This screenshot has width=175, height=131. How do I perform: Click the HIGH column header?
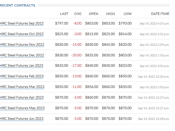(x=110, y=14)
